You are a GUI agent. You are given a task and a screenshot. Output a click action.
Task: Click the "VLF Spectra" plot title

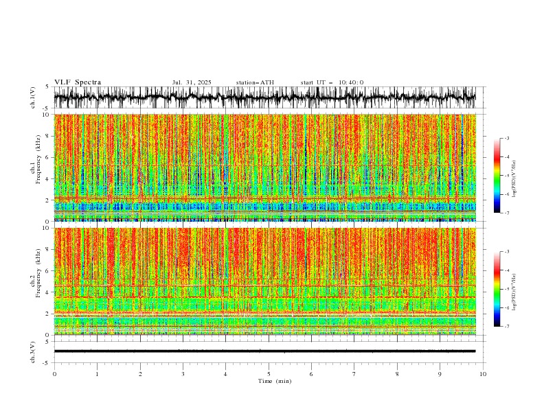click(78, 82)
